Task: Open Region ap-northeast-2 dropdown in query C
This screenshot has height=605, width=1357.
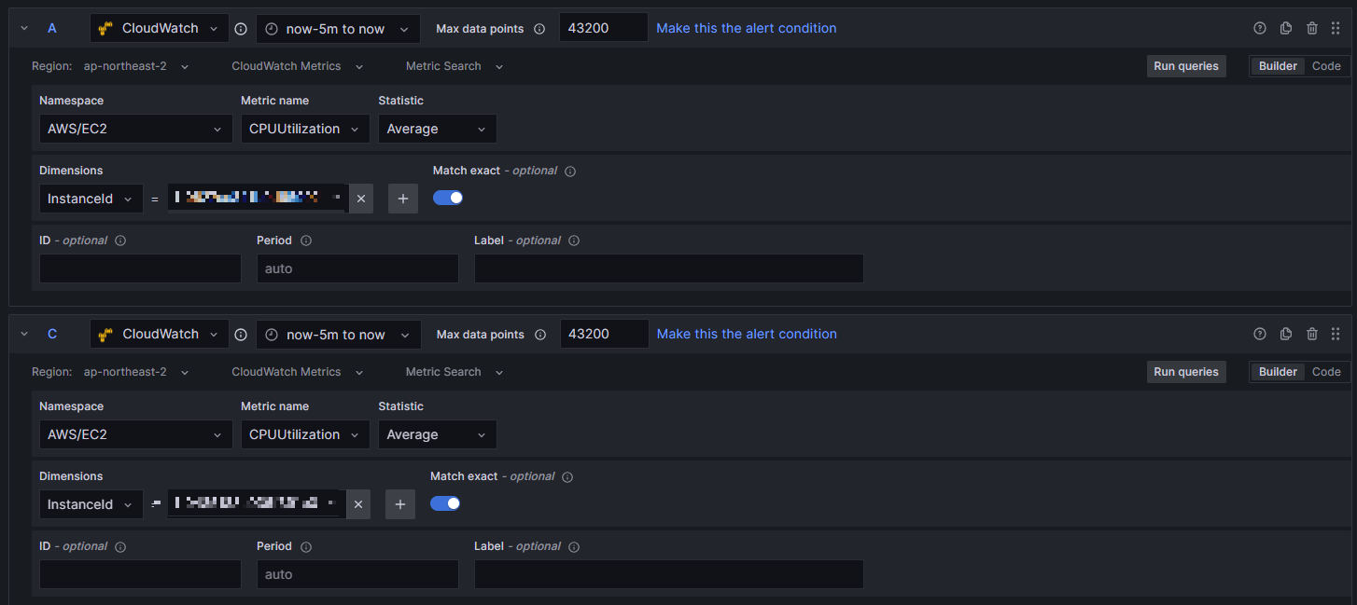Action: (136, 372)
